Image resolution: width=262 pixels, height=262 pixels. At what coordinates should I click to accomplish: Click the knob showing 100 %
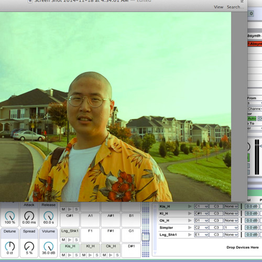10,215
